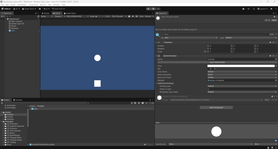Viewport: 278px width, 149px height.
Task: Toggle the Item active checkbox in Inspector
Action: [162, 34]
